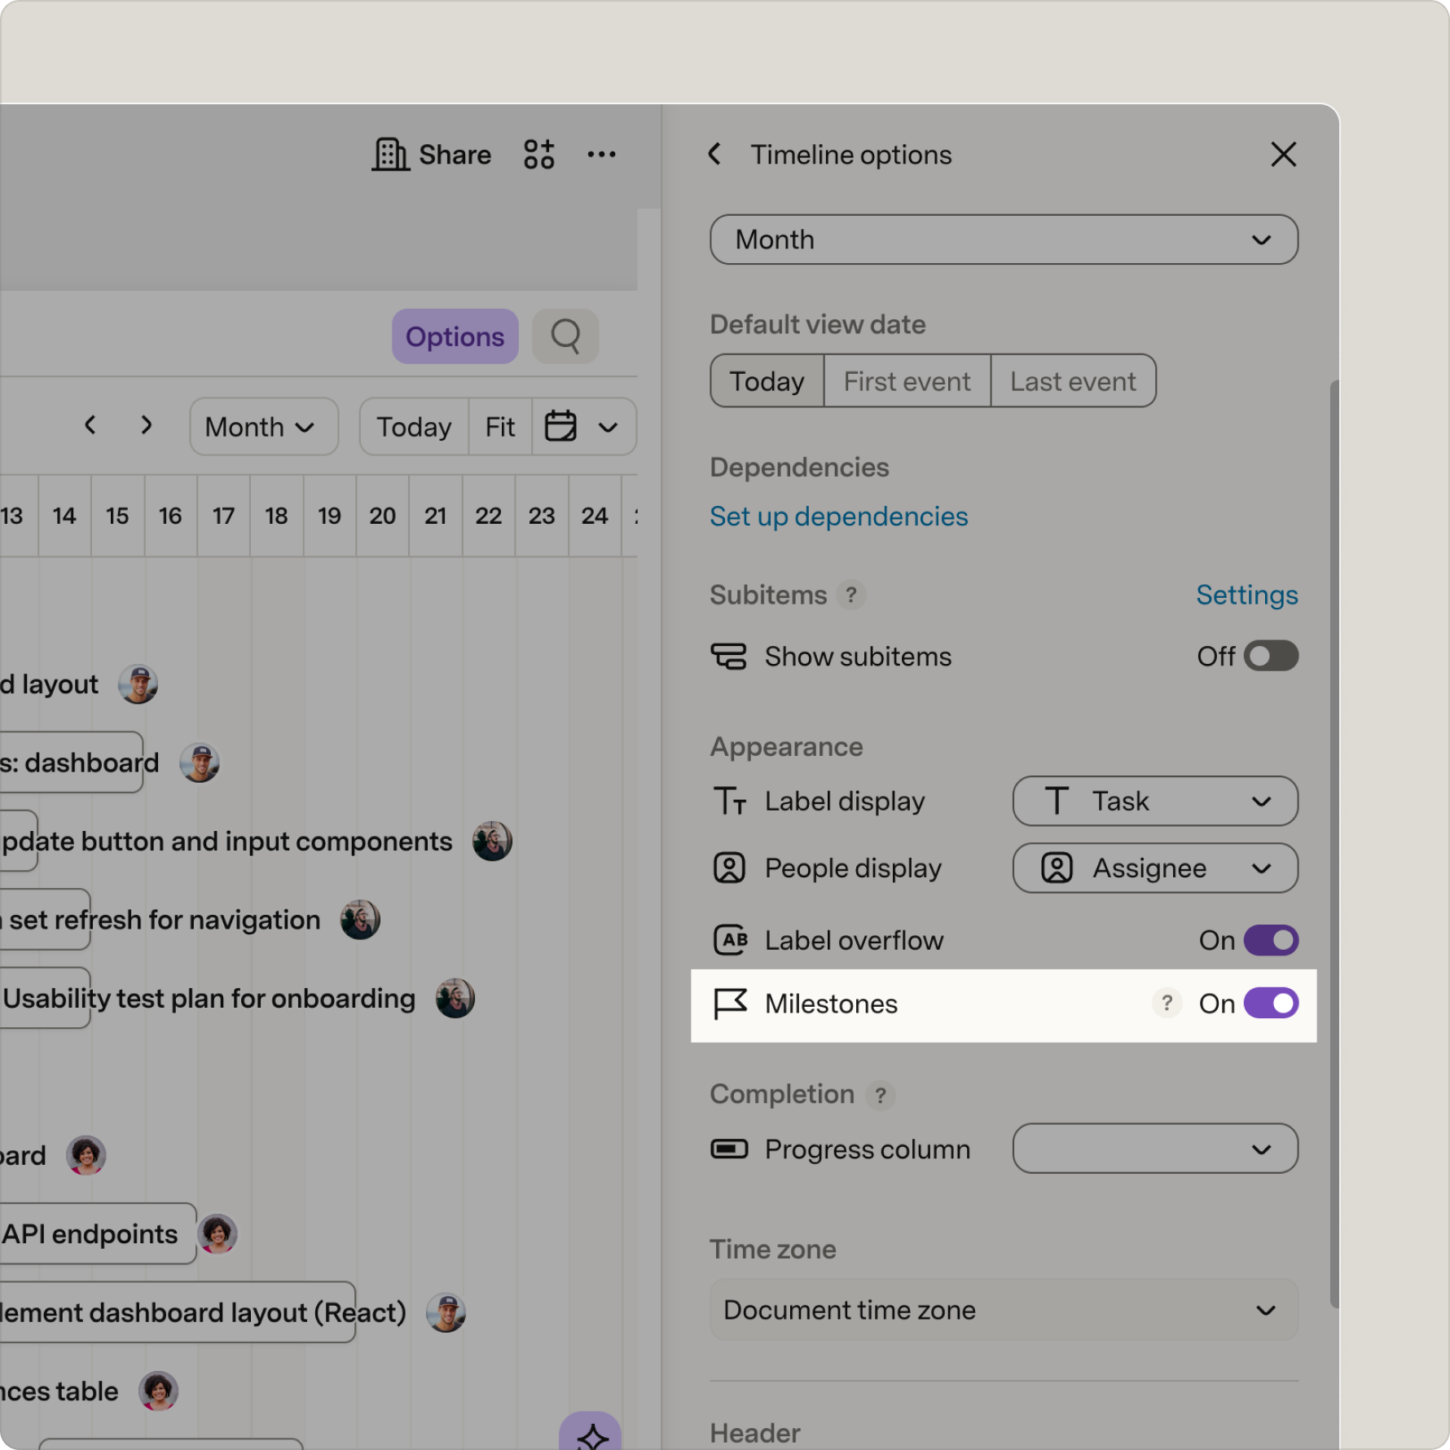Screen dimensions: 1450x1450
Task: Click the sparkle AI assistant button
Action: click(x=591, y=1431)
